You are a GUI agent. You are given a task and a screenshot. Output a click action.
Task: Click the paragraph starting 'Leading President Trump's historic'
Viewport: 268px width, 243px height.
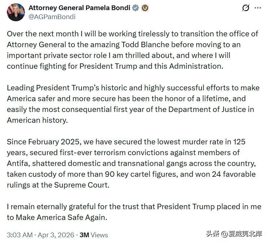coord(133,104)
